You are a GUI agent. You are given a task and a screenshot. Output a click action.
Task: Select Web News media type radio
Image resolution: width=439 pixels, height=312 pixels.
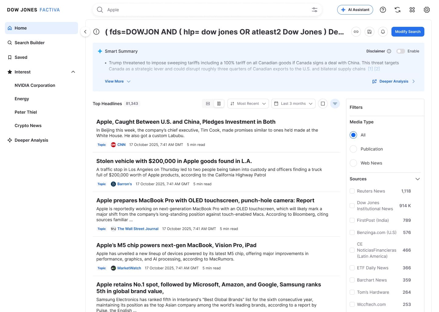coord(353,163)
